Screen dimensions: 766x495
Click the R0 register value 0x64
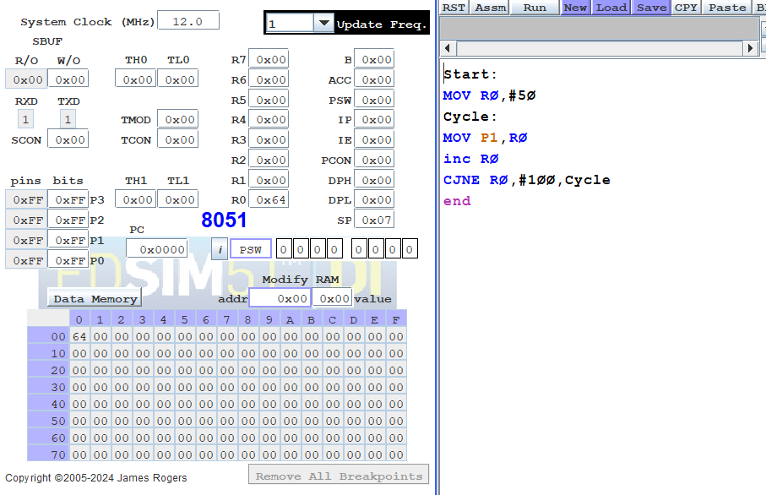[269, 199]
